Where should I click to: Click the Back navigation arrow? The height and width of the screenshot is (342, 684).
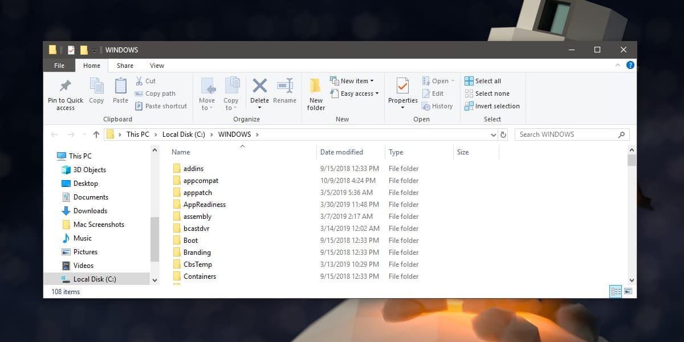click(x=55, y=135)
